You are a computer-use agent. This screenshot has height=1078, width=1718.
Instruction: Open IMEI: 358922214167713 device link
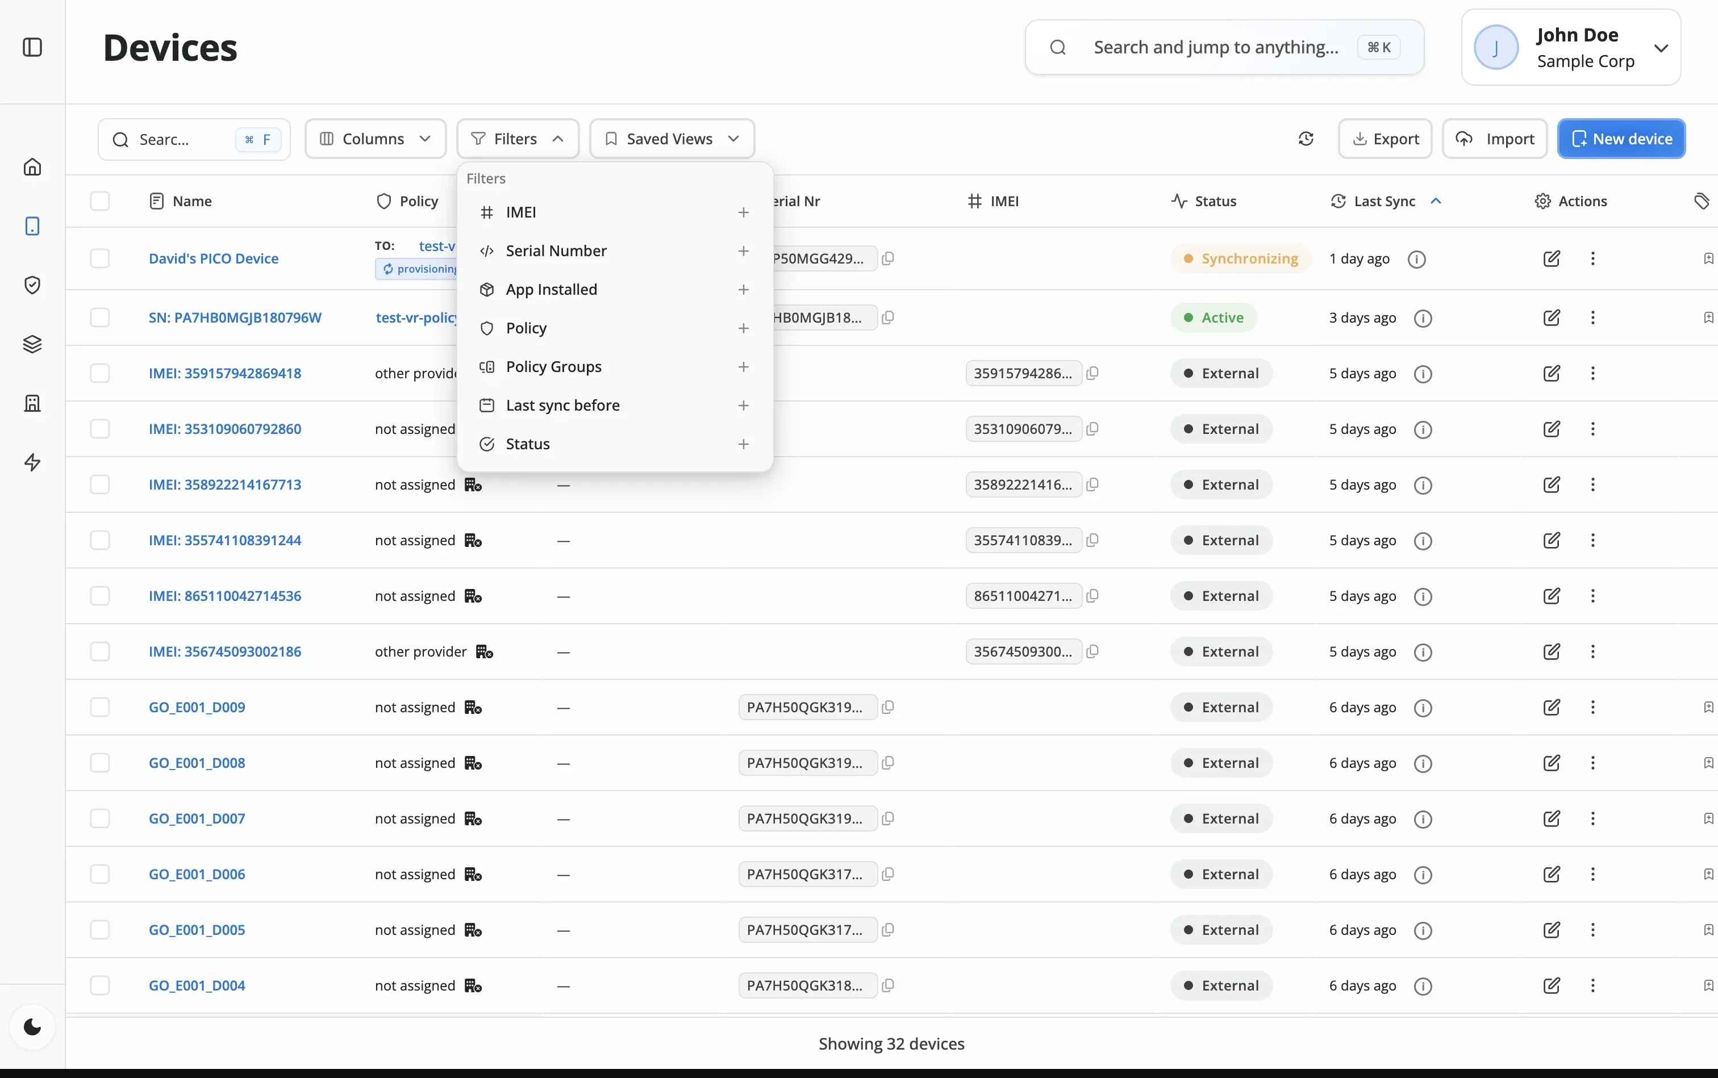coord(224,485)
